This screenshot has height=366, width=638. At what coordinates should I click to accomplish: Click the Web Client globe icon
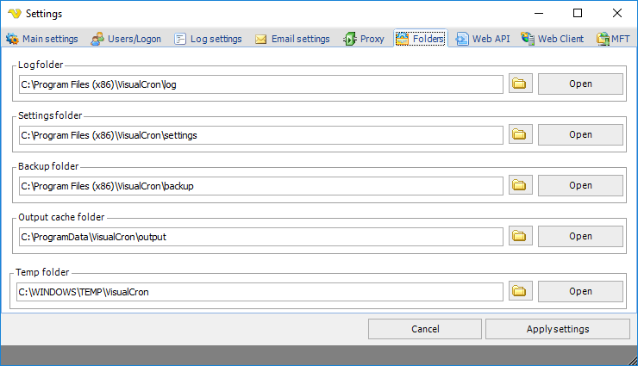[x=528, y=39]
